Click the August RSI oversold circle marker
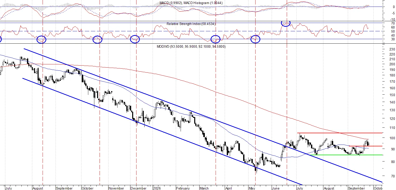 [x=41, y=39]
